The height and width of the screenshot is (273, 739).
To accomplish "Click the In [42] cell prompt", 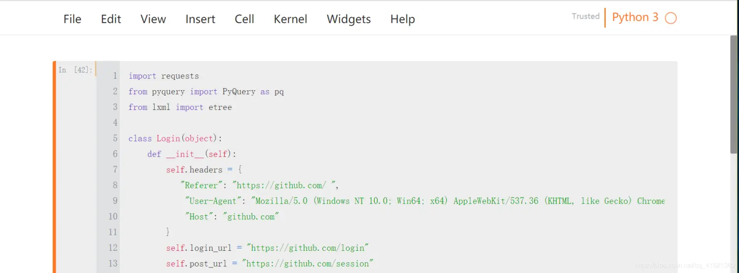I will [x=75, y=70].
